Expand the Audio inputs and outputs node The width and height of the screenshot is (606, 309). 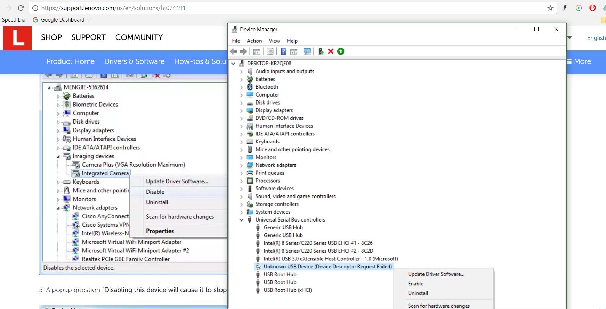tap(241, 72)
